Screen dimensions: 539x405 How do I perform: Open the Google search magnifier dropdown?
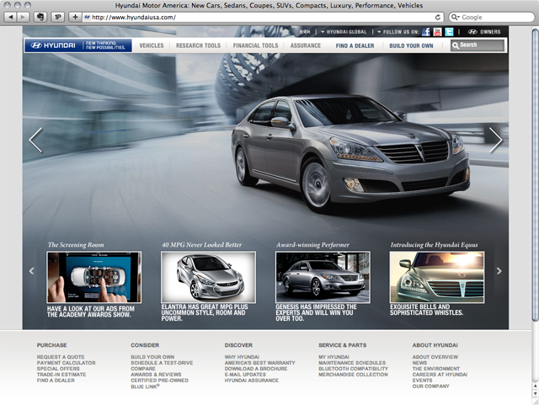pos(456,17)
